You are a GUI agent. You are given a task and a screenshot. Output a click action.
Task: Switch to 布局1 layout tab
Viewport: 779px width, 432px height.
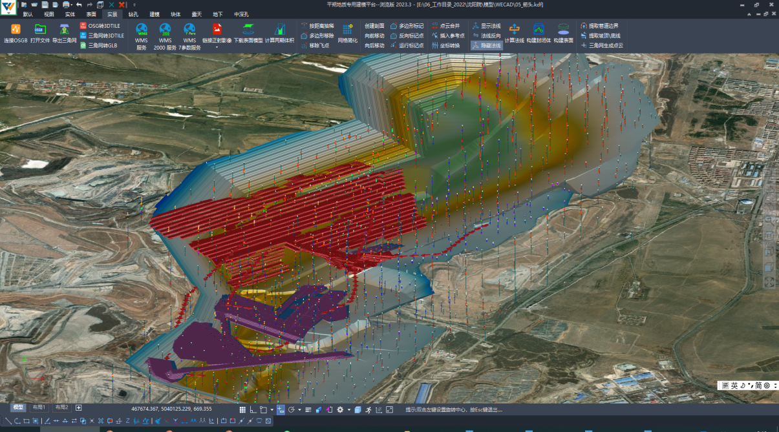tap(39, 407)
